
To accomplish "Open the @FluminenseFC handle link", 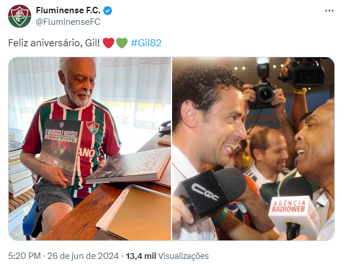I will pos(68,22).
